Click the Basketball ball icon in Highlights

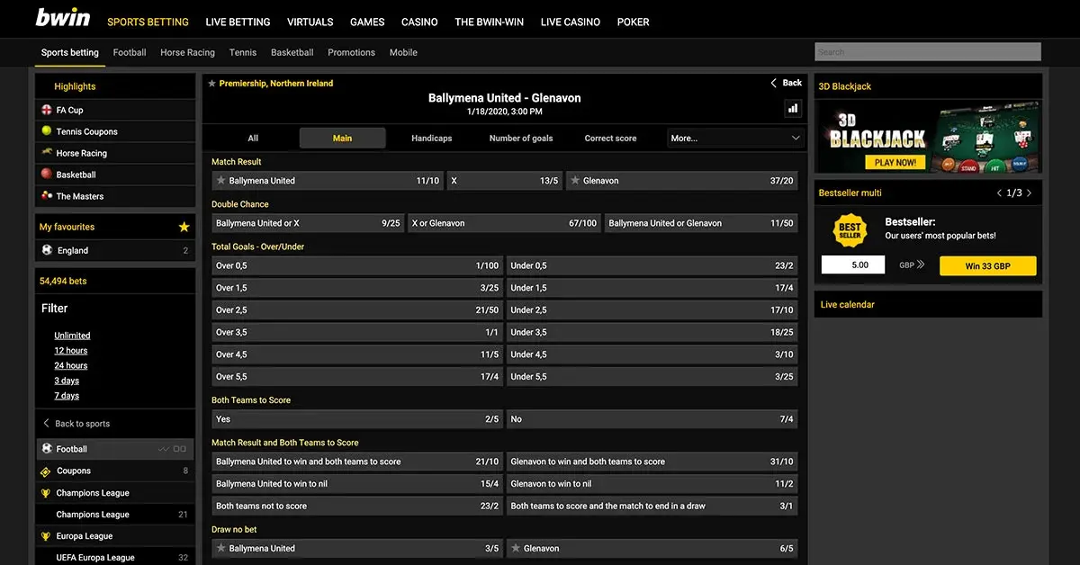coord(47,175)
